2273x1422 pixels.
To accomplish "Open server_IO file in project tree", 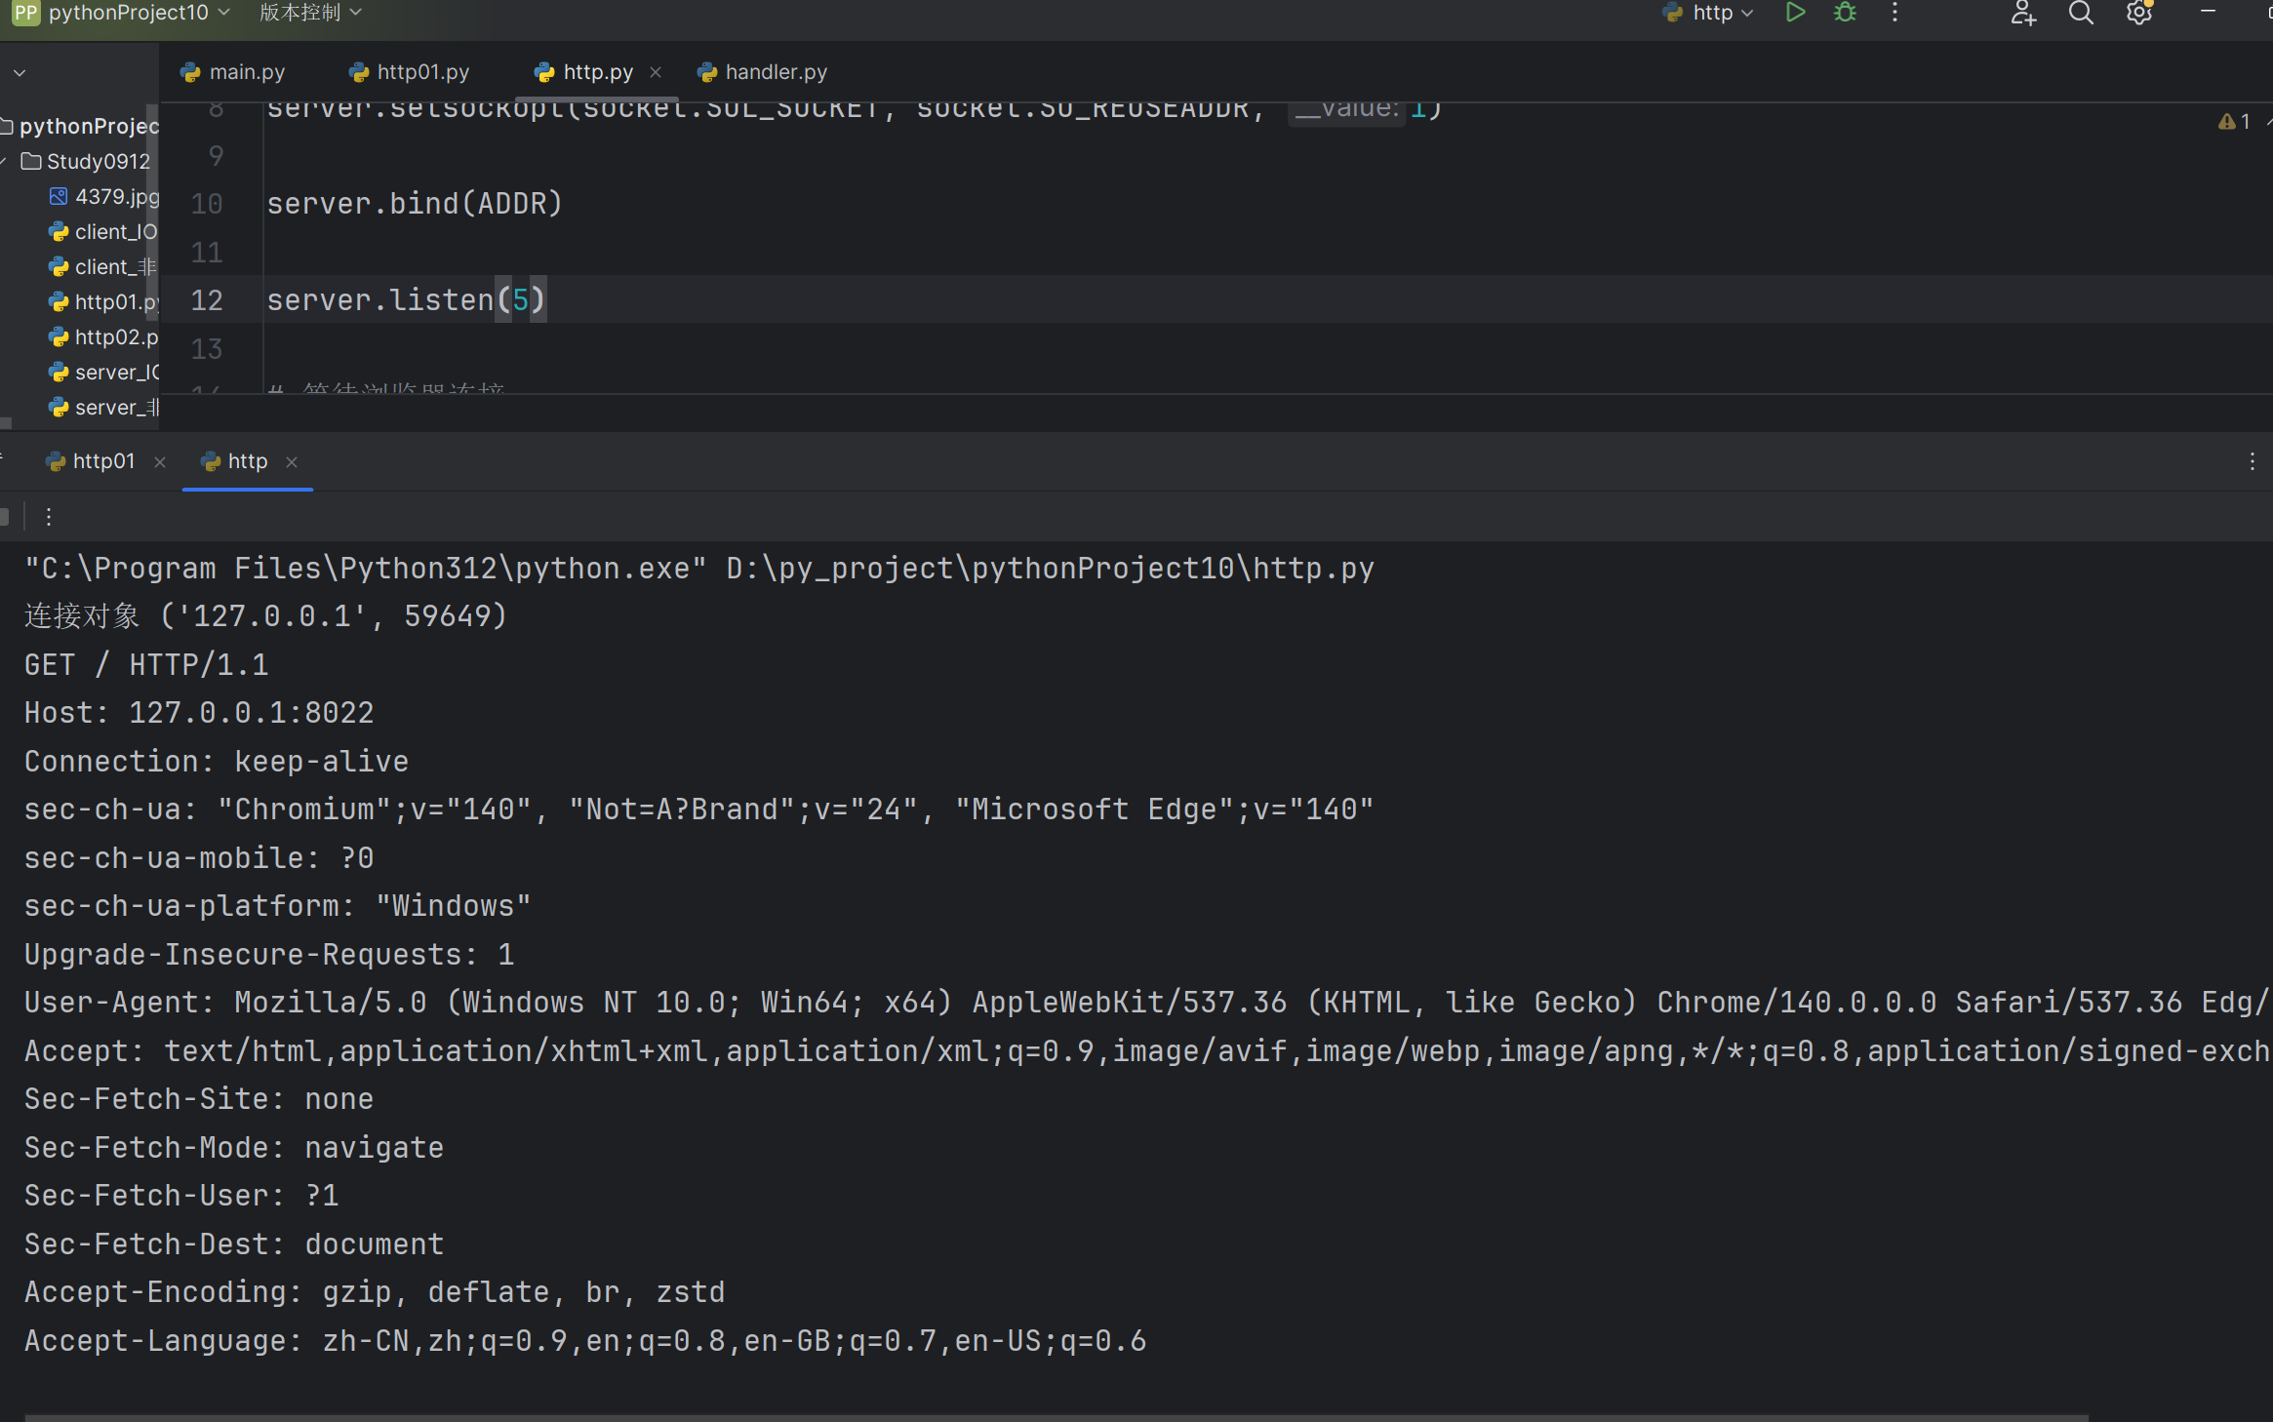I will (x=103, y=373).
